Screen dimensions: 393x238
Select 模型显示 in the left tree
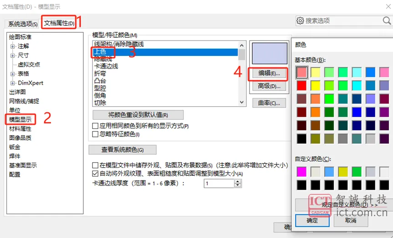coord(20,120)
